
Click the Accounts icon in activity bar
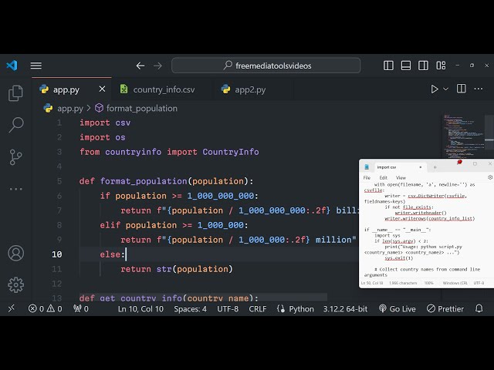click(15, 253)
